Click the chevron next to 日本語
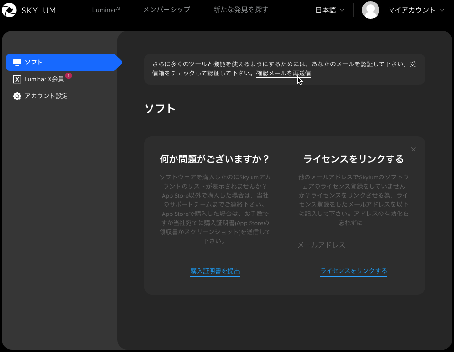The image size is (454, 352). pos(342,10)
